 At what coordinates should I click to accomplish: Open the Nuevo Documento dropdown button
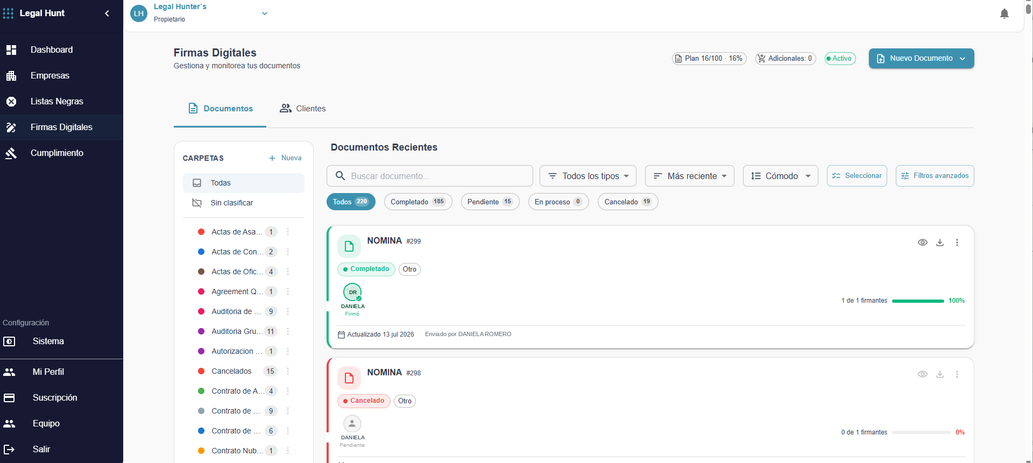pos(921,58)
